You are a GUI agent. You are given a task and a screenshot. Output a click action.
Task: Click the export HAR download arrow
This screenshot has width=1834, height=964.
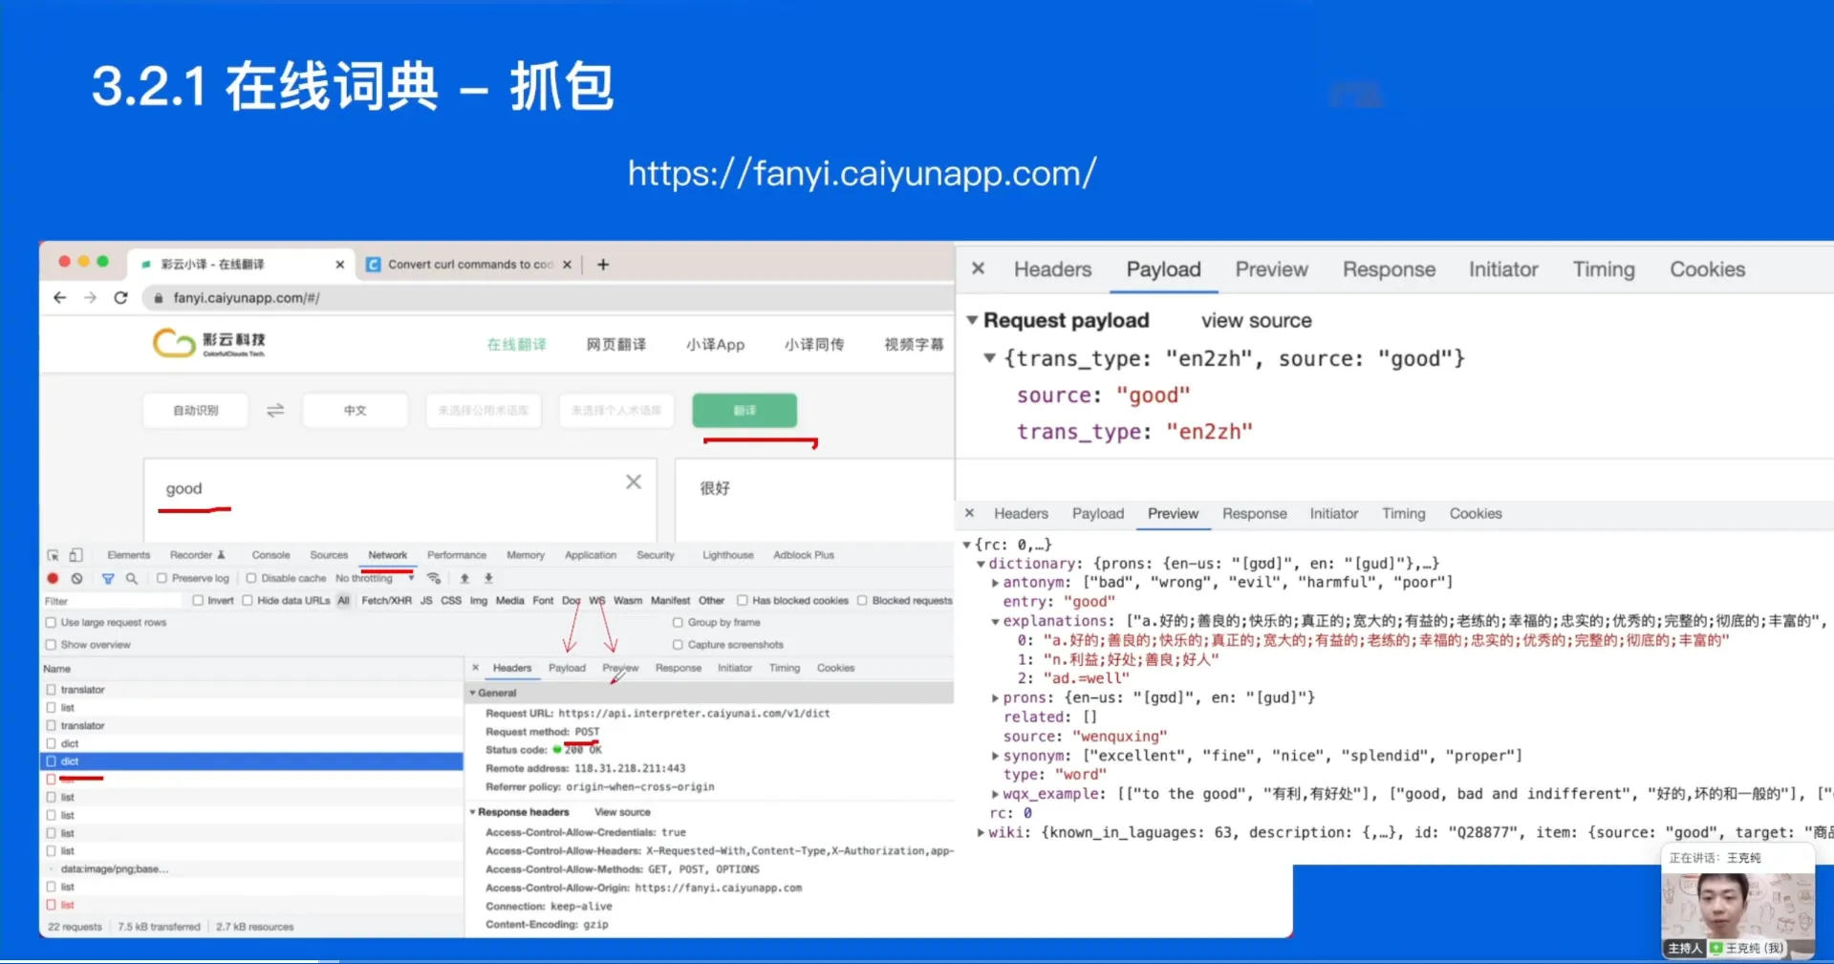point(488,578)
